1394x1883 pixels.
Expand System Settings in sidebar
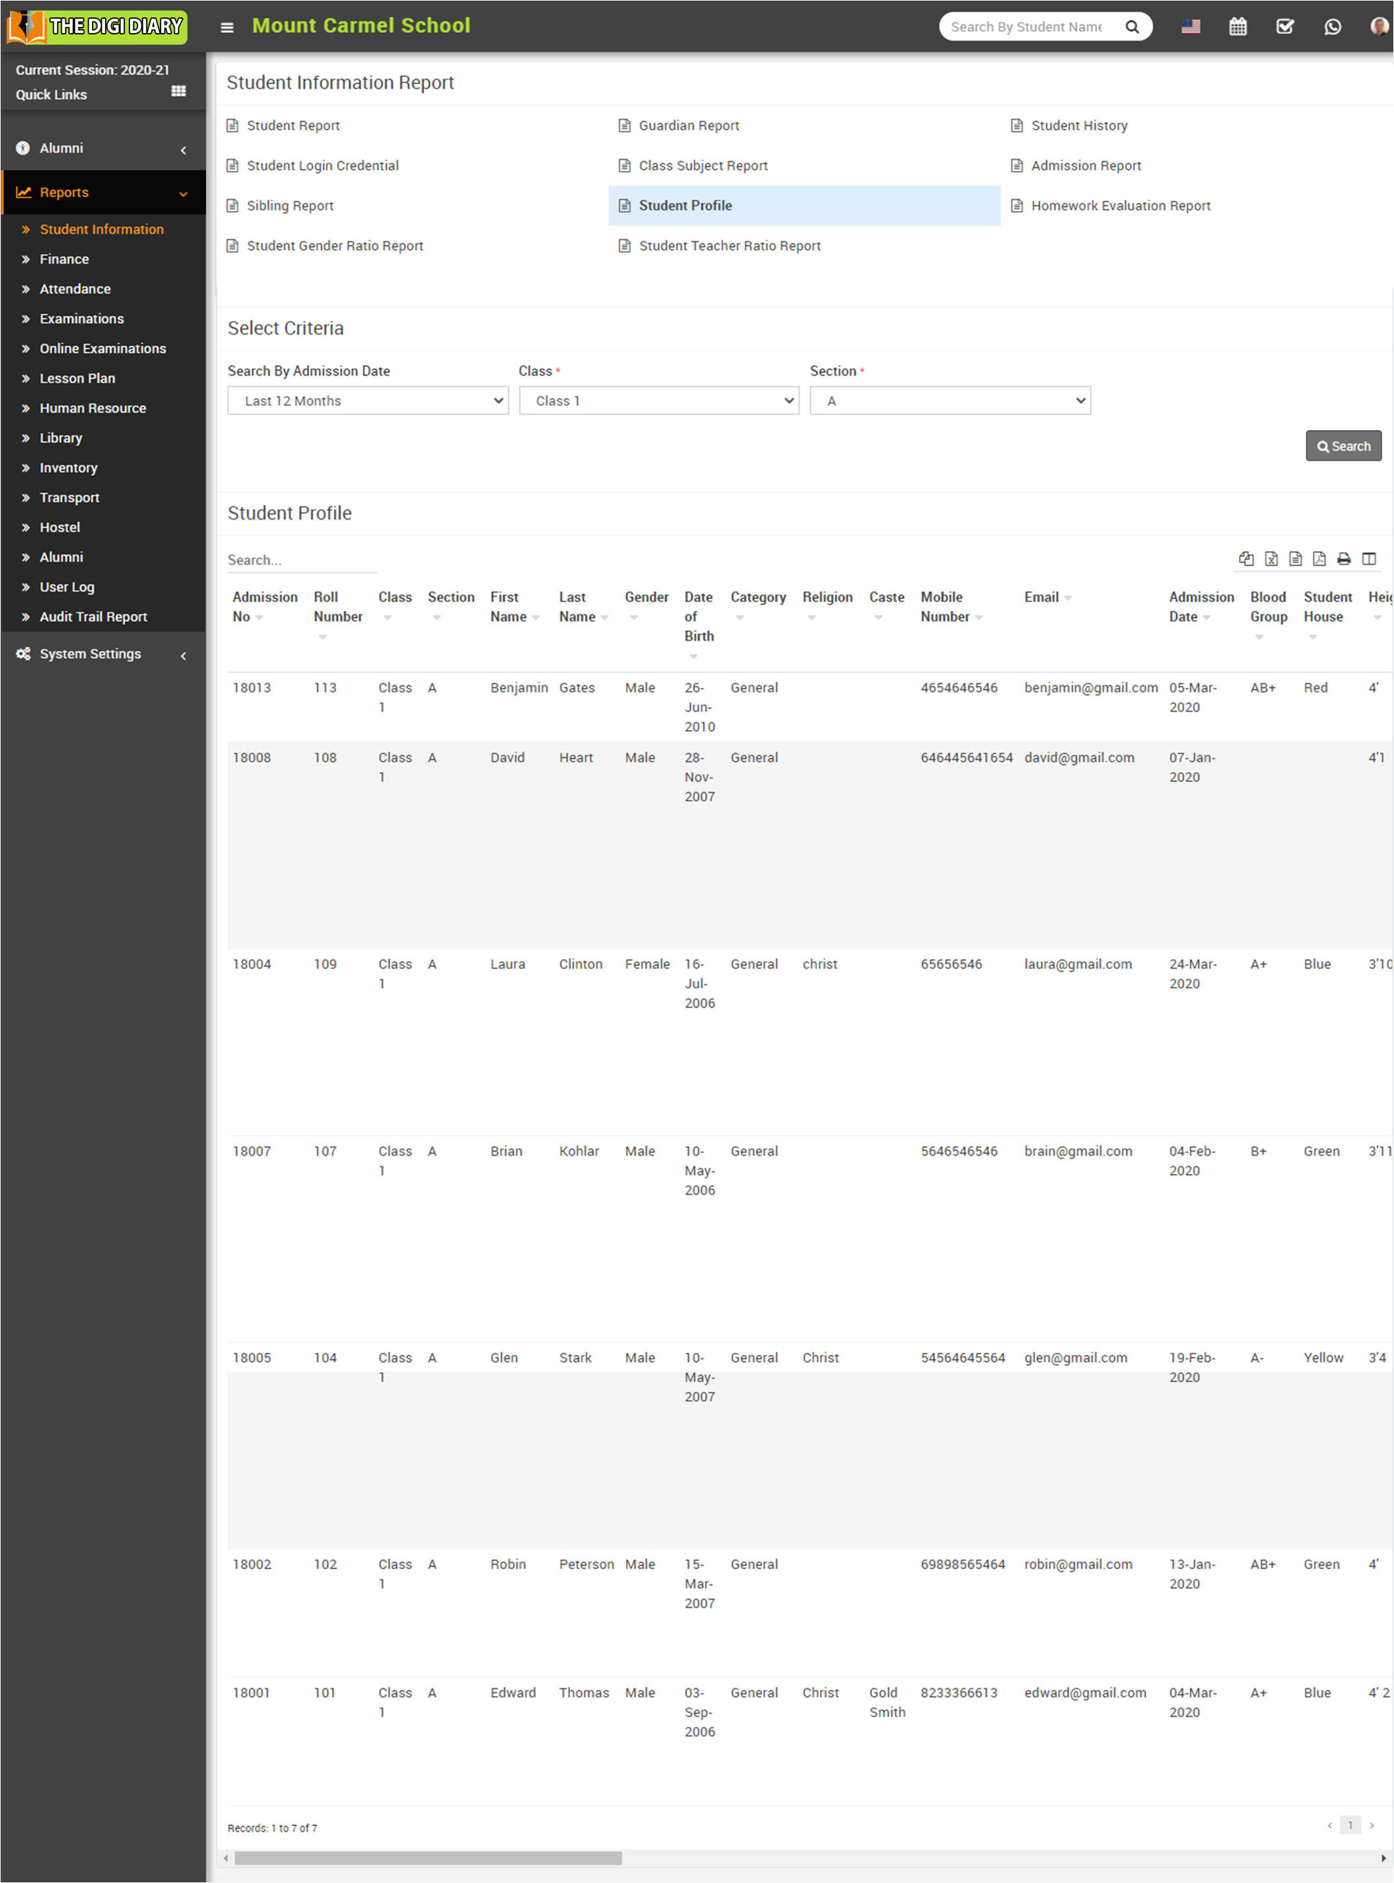pyautogui.click(x=90, y=654)
